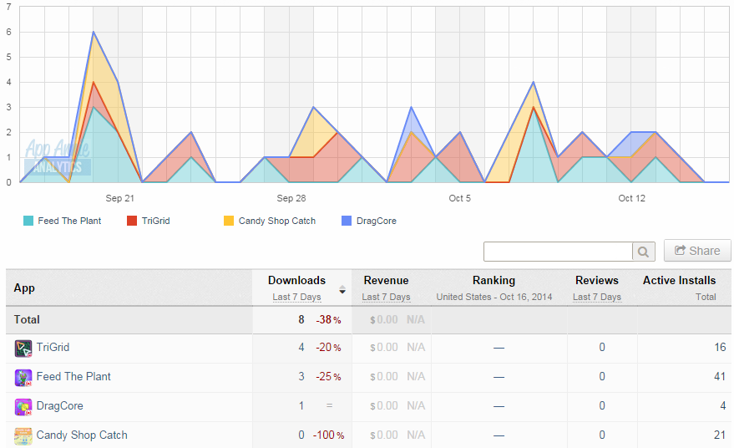
Task: Open the DragCore app icon
Action: coord(23,407)
